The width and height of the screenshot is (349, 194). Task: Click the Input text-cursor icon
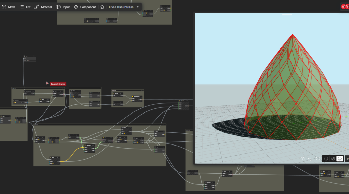59,7
